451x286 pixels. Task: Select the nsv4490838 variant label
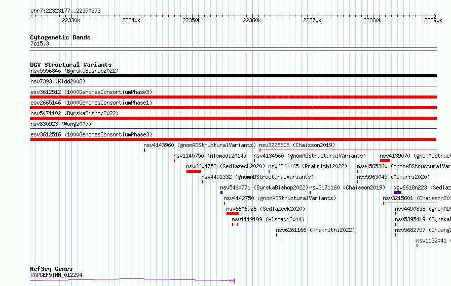click(x=423, y=209)
